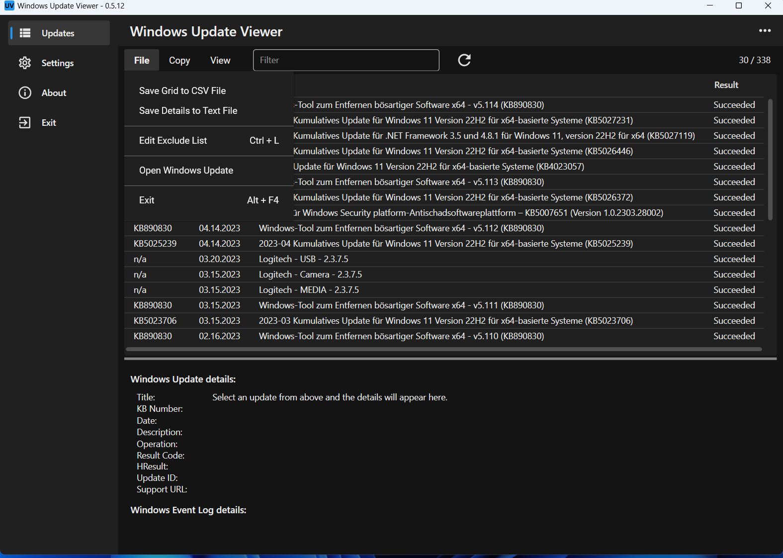
Task: Click the 30 / 338 update count
Action: [754, 60]
